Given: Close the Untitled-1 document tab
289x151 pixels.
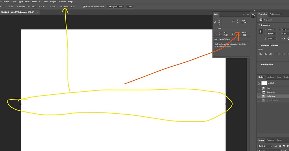Looking at the screenshot, I should [37, 12].
